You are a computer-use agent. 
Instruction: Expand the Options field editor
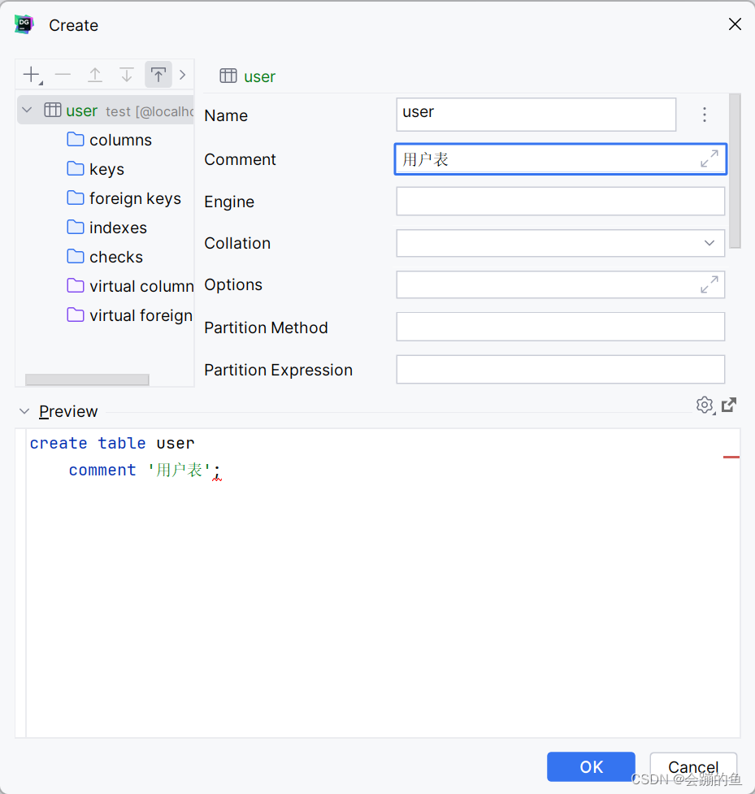[x=709, y=284]
